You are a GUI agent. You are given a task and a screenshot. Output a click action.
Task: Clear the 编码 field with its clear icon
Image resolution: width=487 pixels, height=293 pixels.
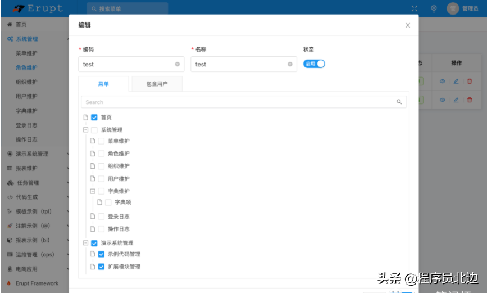(x=177, y=64)
